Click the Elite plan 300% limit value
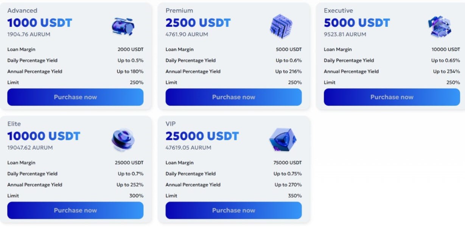 (x=136, y=196)
